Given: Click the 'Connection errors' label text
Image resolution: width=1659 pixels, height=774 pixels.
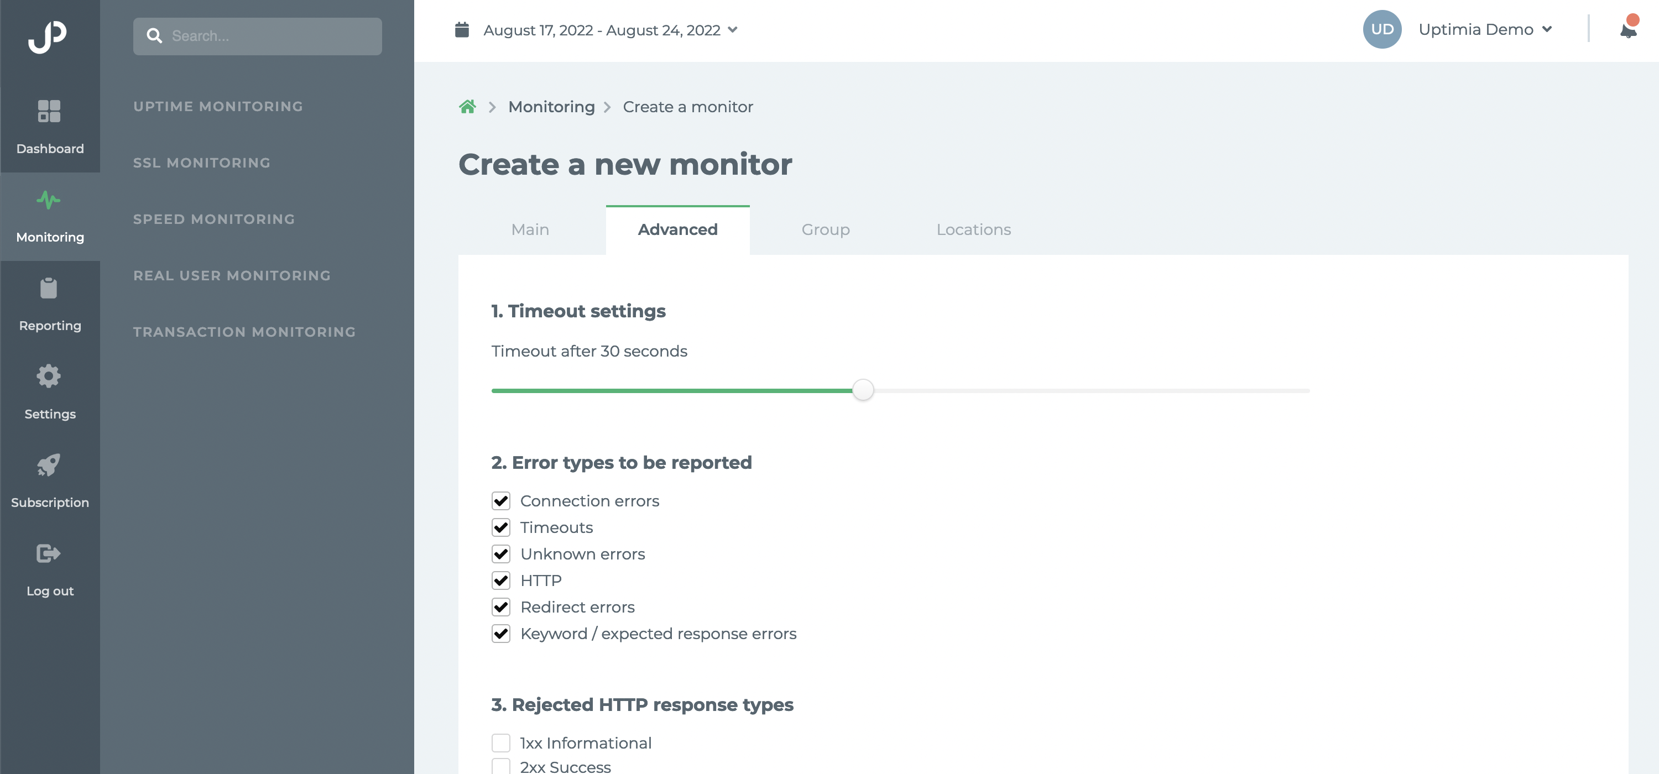Looking at the screenshot, I should tap(590, 501).
